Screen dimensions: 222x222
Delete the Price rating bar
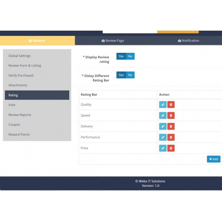(x=171, y=148)
